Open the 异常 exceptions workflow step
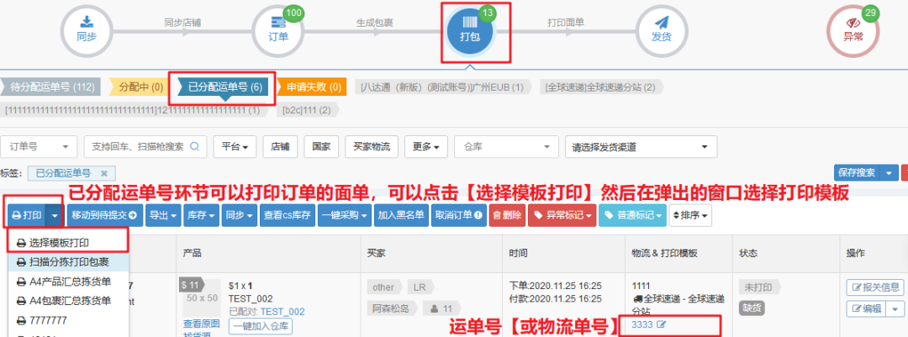 click(853, 31)
